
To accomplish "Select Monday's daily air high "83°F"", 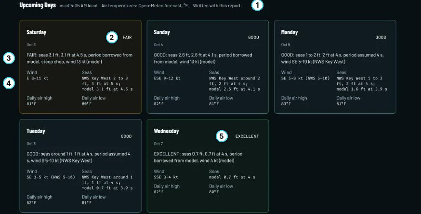I will [x=286, y=104].
